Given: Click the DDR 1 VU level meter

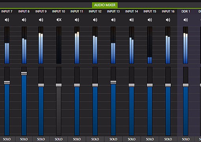Looking at the screenshot, I should click(x=186, y=45).
